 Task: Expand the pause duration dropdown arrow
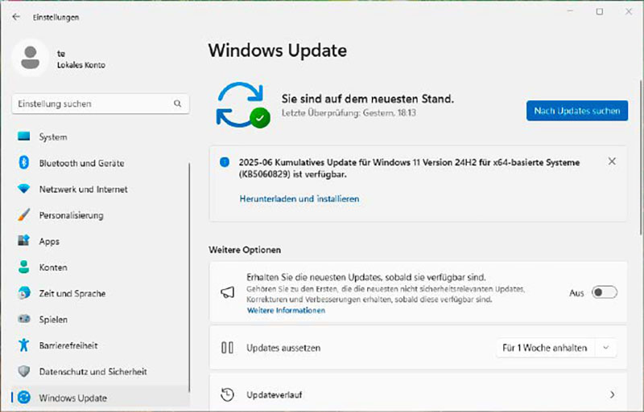(606, 348)
